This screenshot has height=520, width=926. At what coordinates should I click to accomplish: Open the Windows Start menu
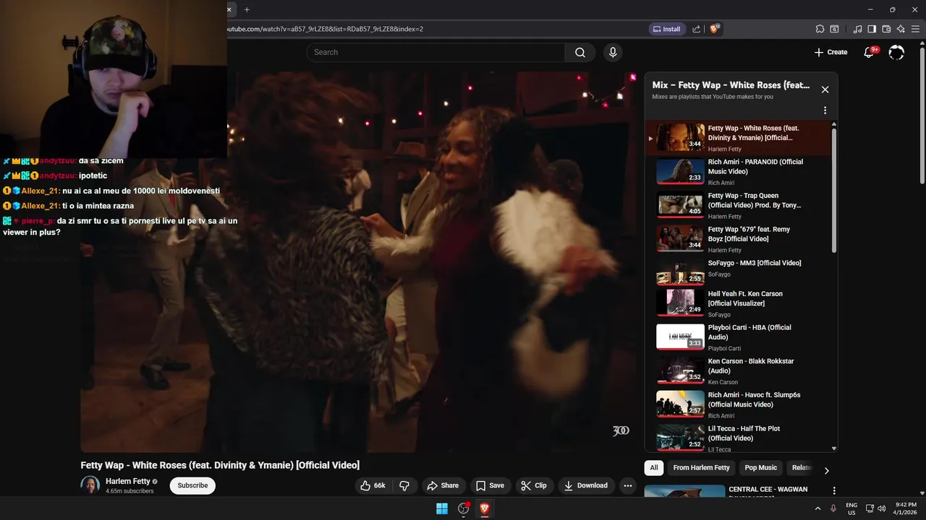[x=442, y=508]
